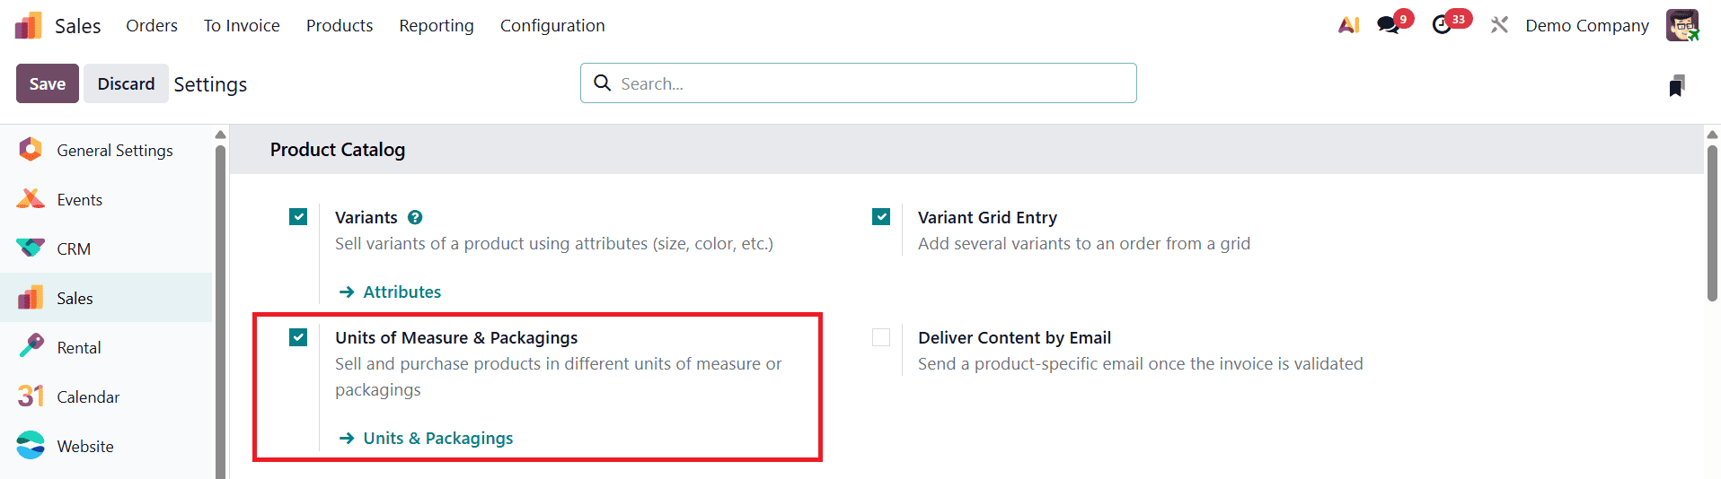Expand the Reporting menu
1721x479 pixels.
click(x=437, y=26)
